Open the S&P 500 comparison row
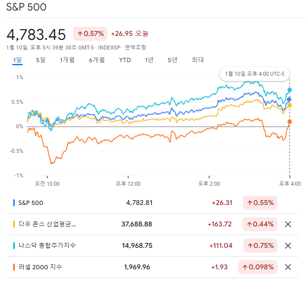The image size is (305, 282). (152, 203)
